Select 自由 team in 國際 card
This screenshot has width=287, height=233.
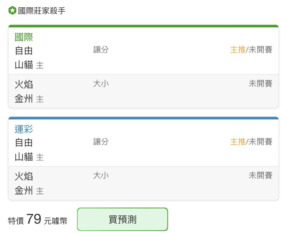pyautogui.click(x=24, y=51)
